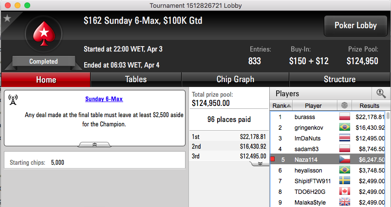
Task: Click the broadcast antenna icon
Action: point(13,100)
